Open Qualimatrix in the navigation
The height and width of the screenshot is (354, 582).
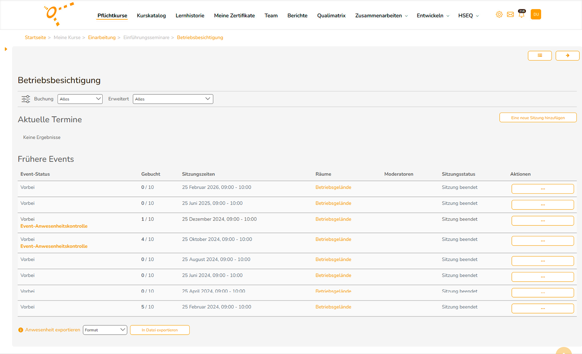(x=331, y=16)
